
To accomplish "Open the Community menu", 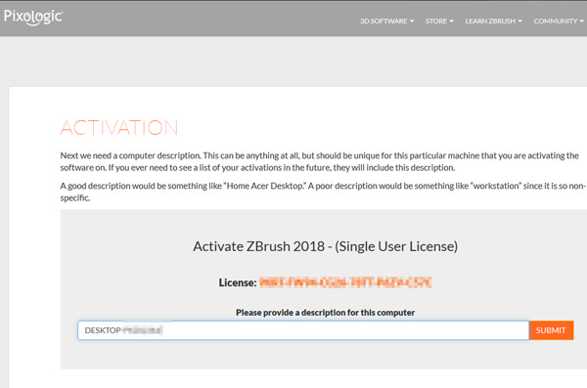I will click(x=559, y=21).
